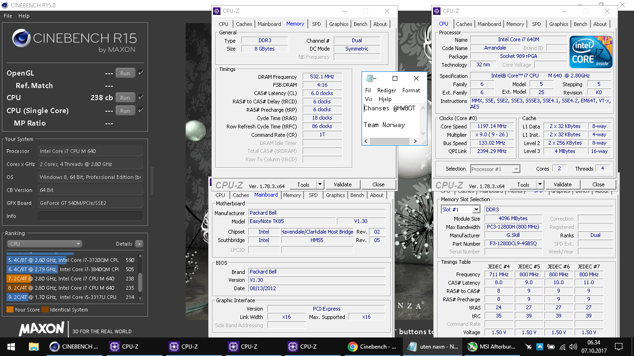
Task: Click the battery power tray icon
Action: 551,347
